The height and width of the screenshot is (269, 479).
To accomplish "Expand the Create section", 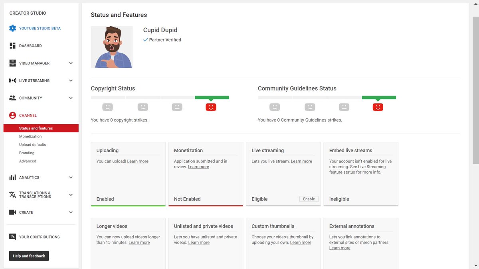I will click(x=71, y=212).
